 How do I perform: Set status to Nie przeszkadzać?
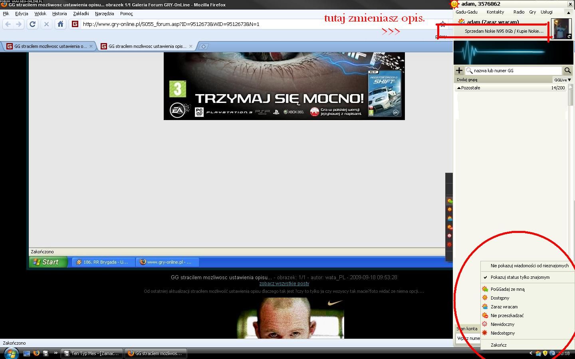507,316
